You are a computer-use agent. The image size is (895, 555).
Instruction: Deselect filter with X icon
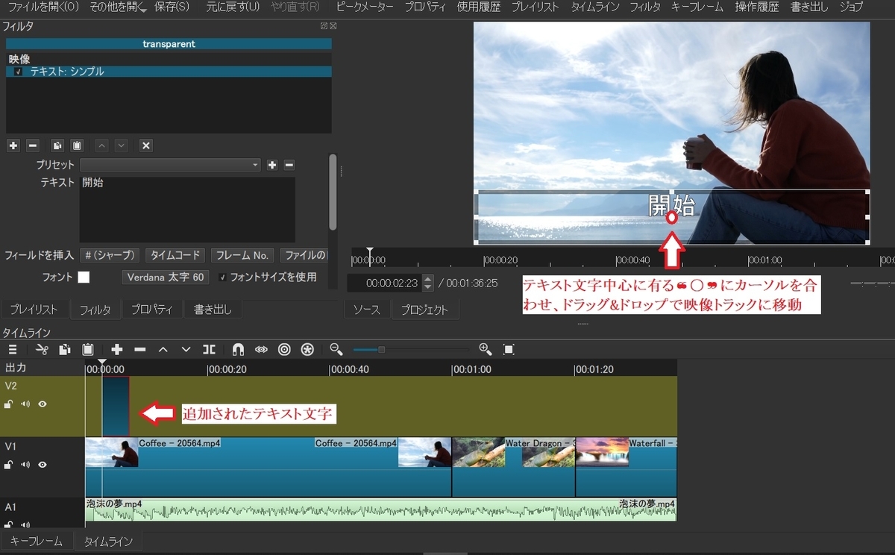(146, 145)
